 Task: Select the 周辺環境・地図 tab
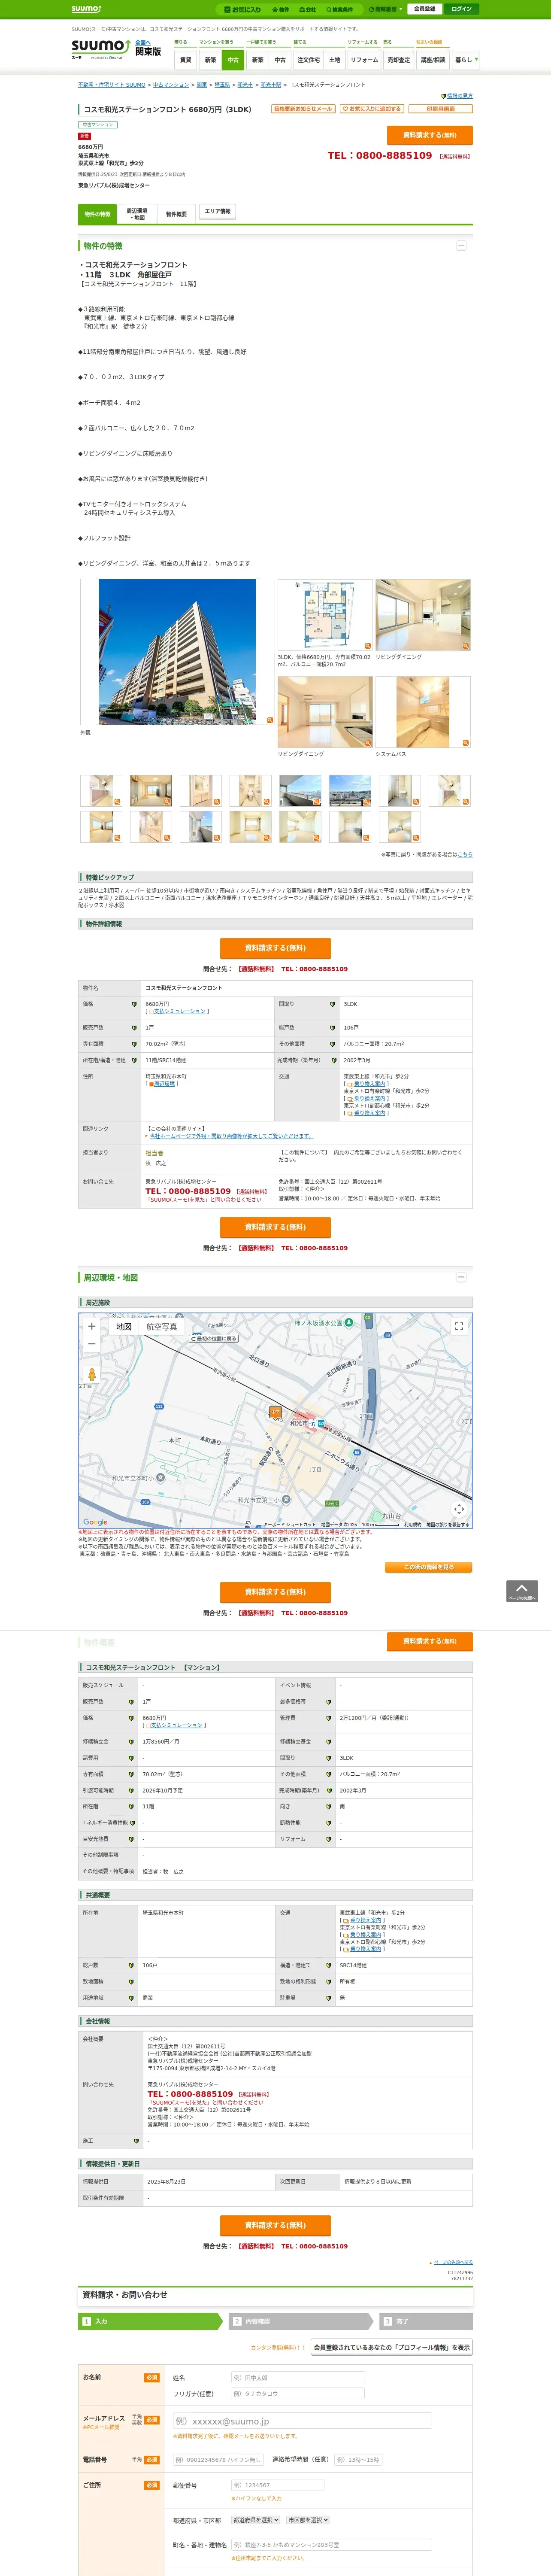[x=136, y=214]
